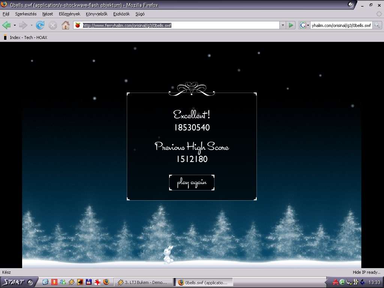Click the red-orange quick launch icon
Viewport: 384px width, 288px height.
tap(54, 282)
